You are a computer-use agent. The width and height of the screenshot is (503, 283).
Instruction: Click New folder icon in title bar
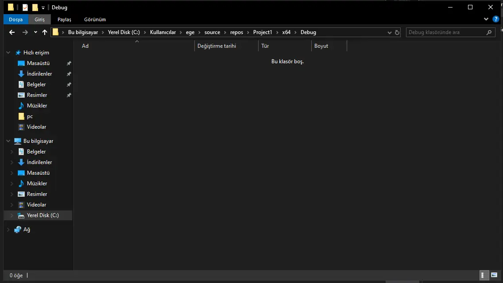point(35,8)
